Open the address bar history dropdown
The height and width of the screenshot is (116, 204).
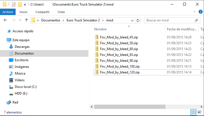click(x=132, y=20)
